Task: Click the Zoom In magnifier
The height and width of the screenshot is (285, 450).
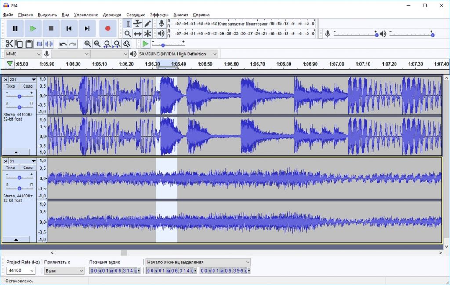Action: tap(87, 44)
